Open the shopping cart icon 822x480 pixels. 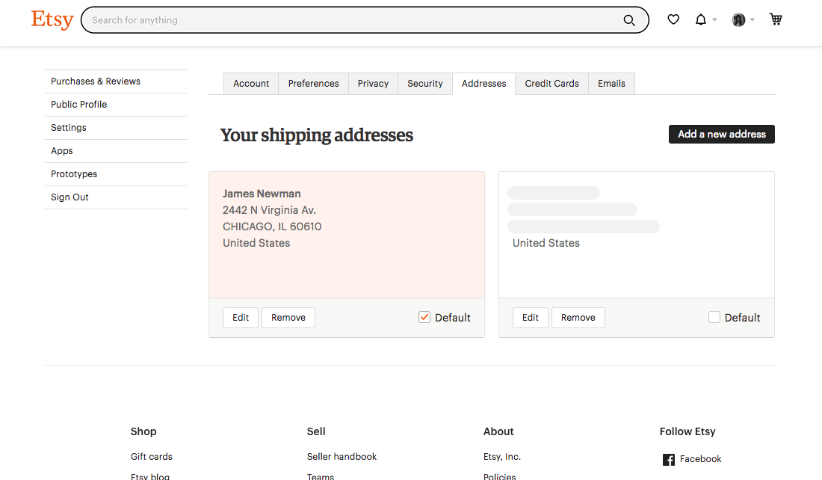(x=776, y=19)
